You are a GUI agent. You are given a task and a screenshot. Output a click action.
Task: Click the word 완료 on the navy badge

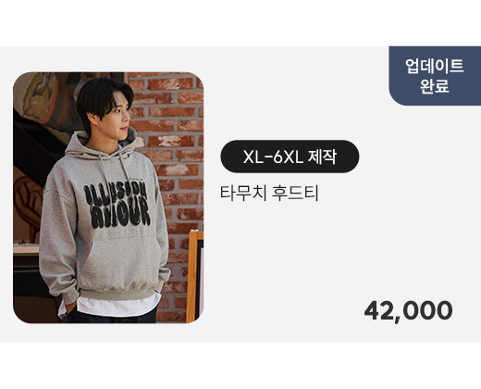pyautogui.click(x=435, y=85)
